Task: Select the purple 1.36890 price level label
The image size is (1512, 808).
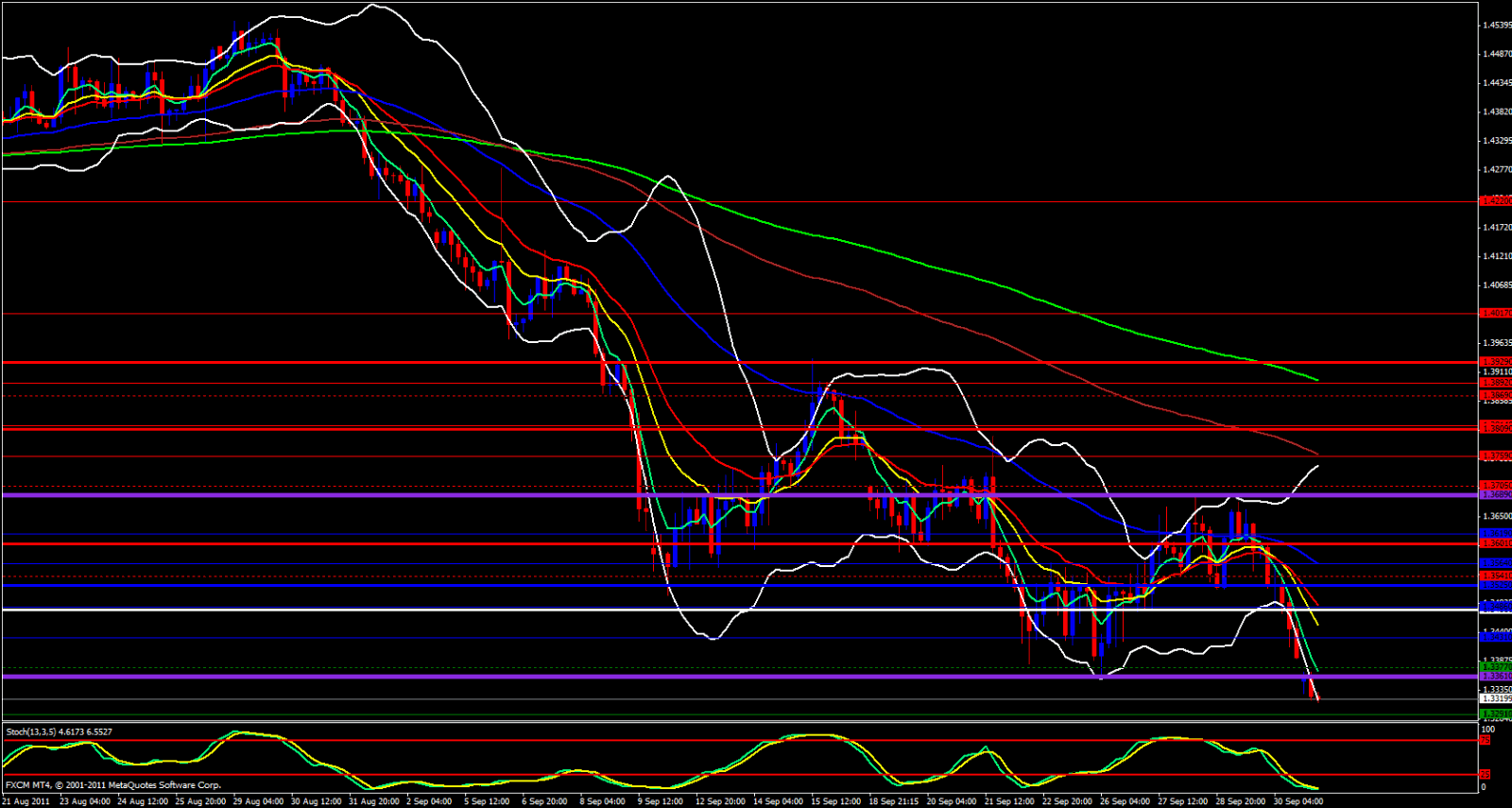Action: 1495,495
